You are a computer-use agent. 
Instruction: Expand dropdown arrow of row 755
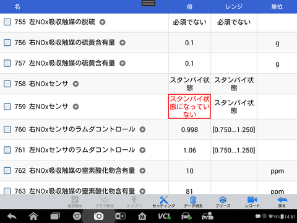coord(103,22)
